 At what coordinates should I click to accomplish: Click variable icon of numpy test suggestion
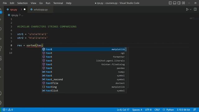click(44, 72)
